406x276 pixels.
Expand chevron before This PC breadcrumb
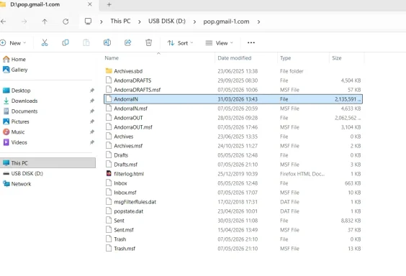(101, 22)
